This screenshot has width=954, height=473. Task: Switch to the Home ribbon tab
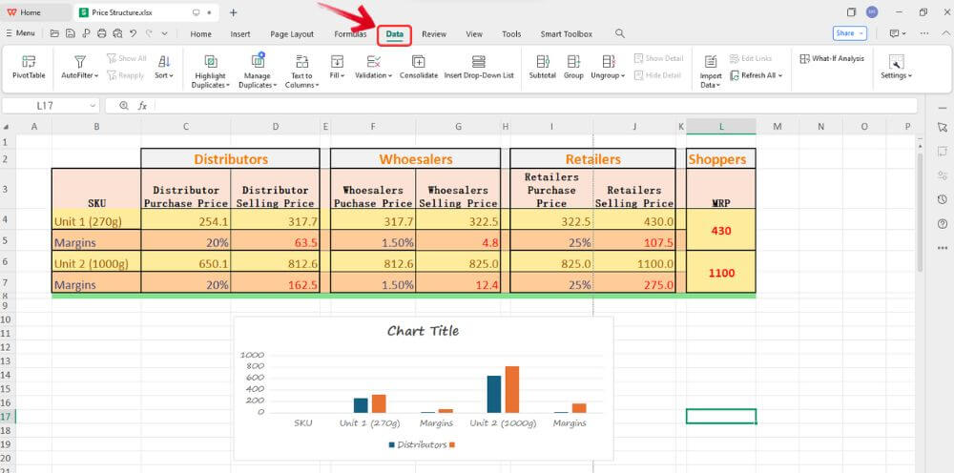(200, 34)
